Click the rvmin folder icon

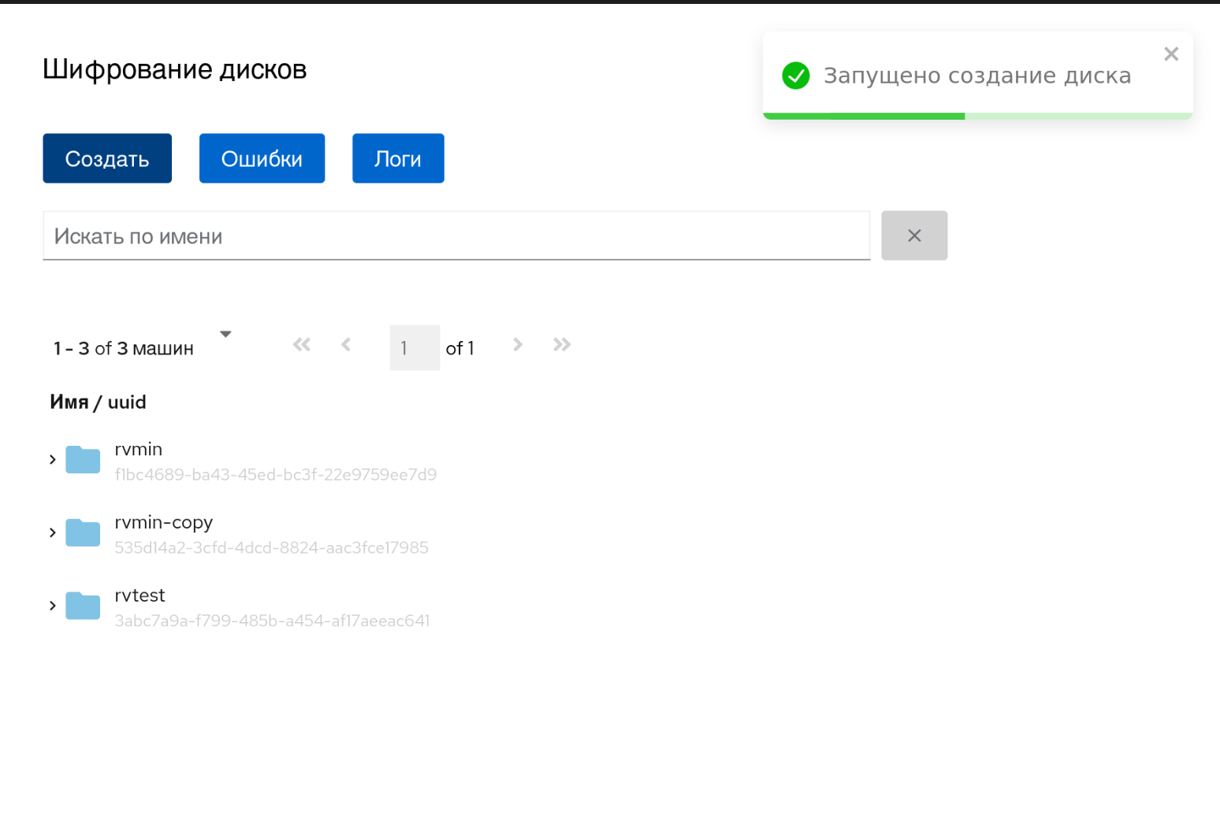(x=83, y=459)
